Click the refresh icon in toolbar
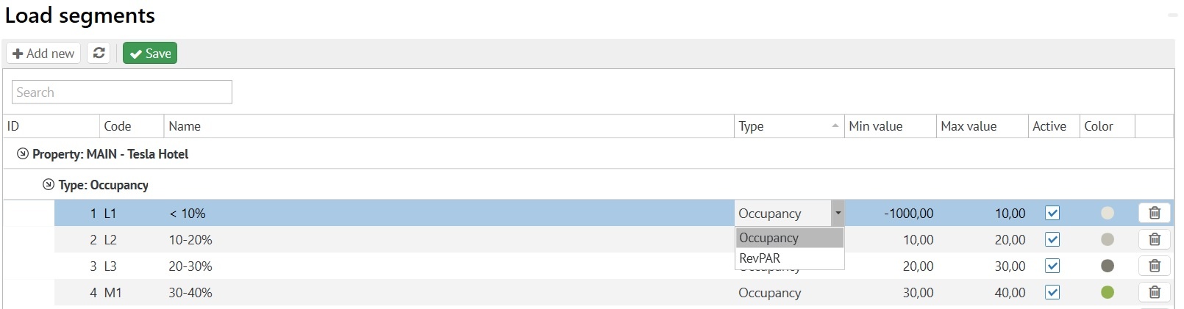The width and height of the screenshot is (1184, 309). click(x=99, y=53)
